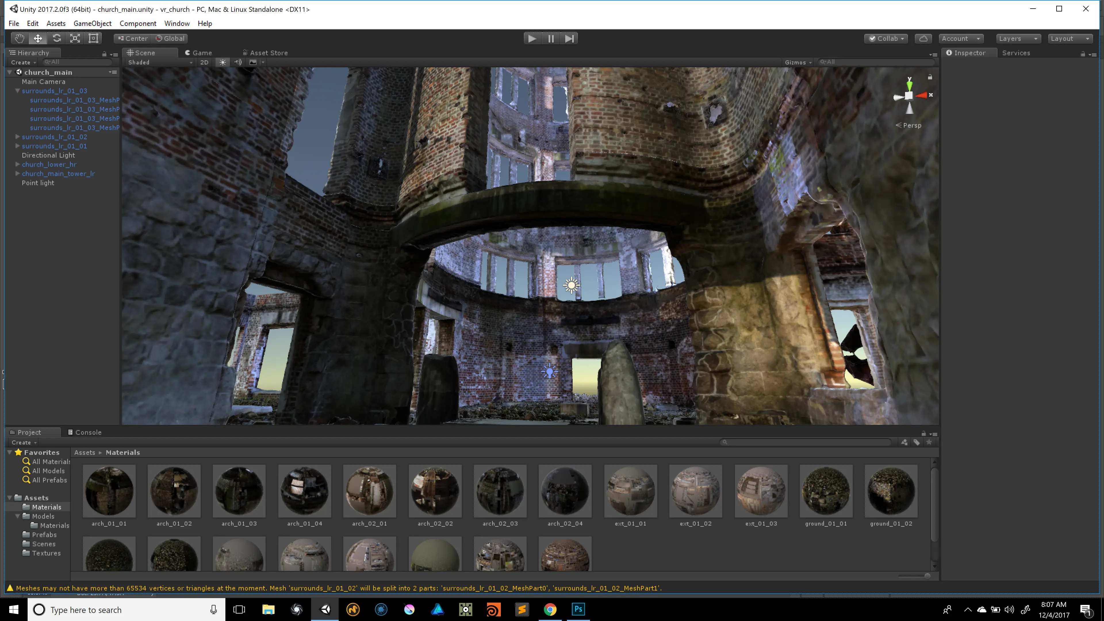Open the Layout dropdown
Viewport: 1104px width, 621px height.
(x=1070, y=39)
